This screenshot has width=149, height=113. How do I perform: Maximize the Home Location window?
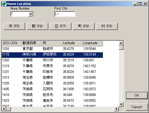[139, 4]
